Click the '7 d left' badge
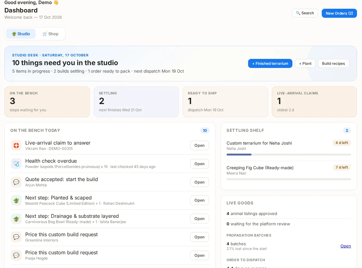 342,167
